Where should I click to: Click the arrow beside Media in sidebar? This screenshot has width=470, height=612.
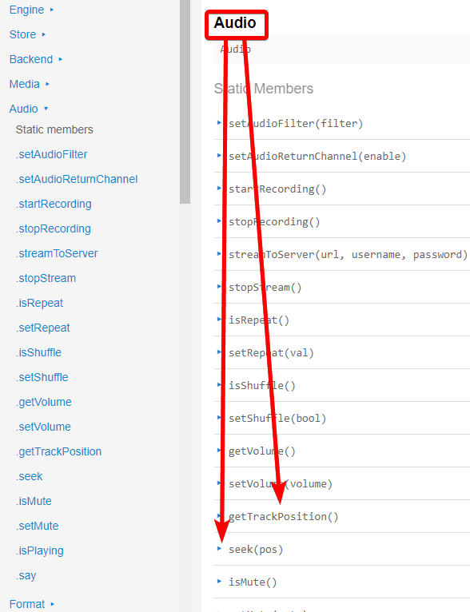coord(47,84)
